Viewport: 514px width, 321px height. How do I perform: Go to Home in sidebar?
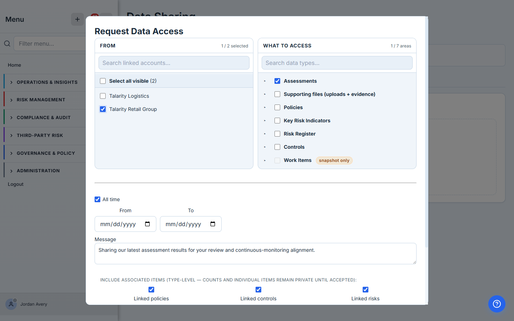tap(14, 65)
